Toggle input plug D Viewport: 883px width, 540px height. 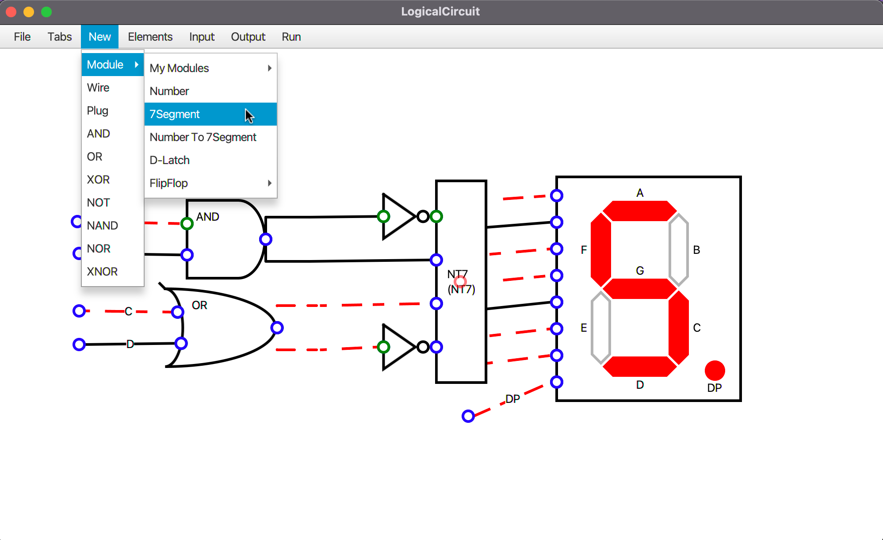coord(79,344)
